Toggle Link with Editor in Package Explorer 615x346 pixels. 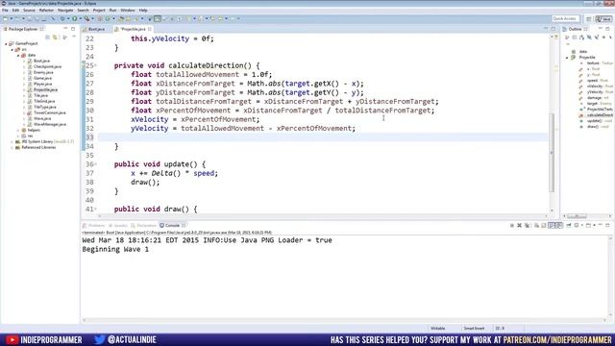[x=55, y=37]
